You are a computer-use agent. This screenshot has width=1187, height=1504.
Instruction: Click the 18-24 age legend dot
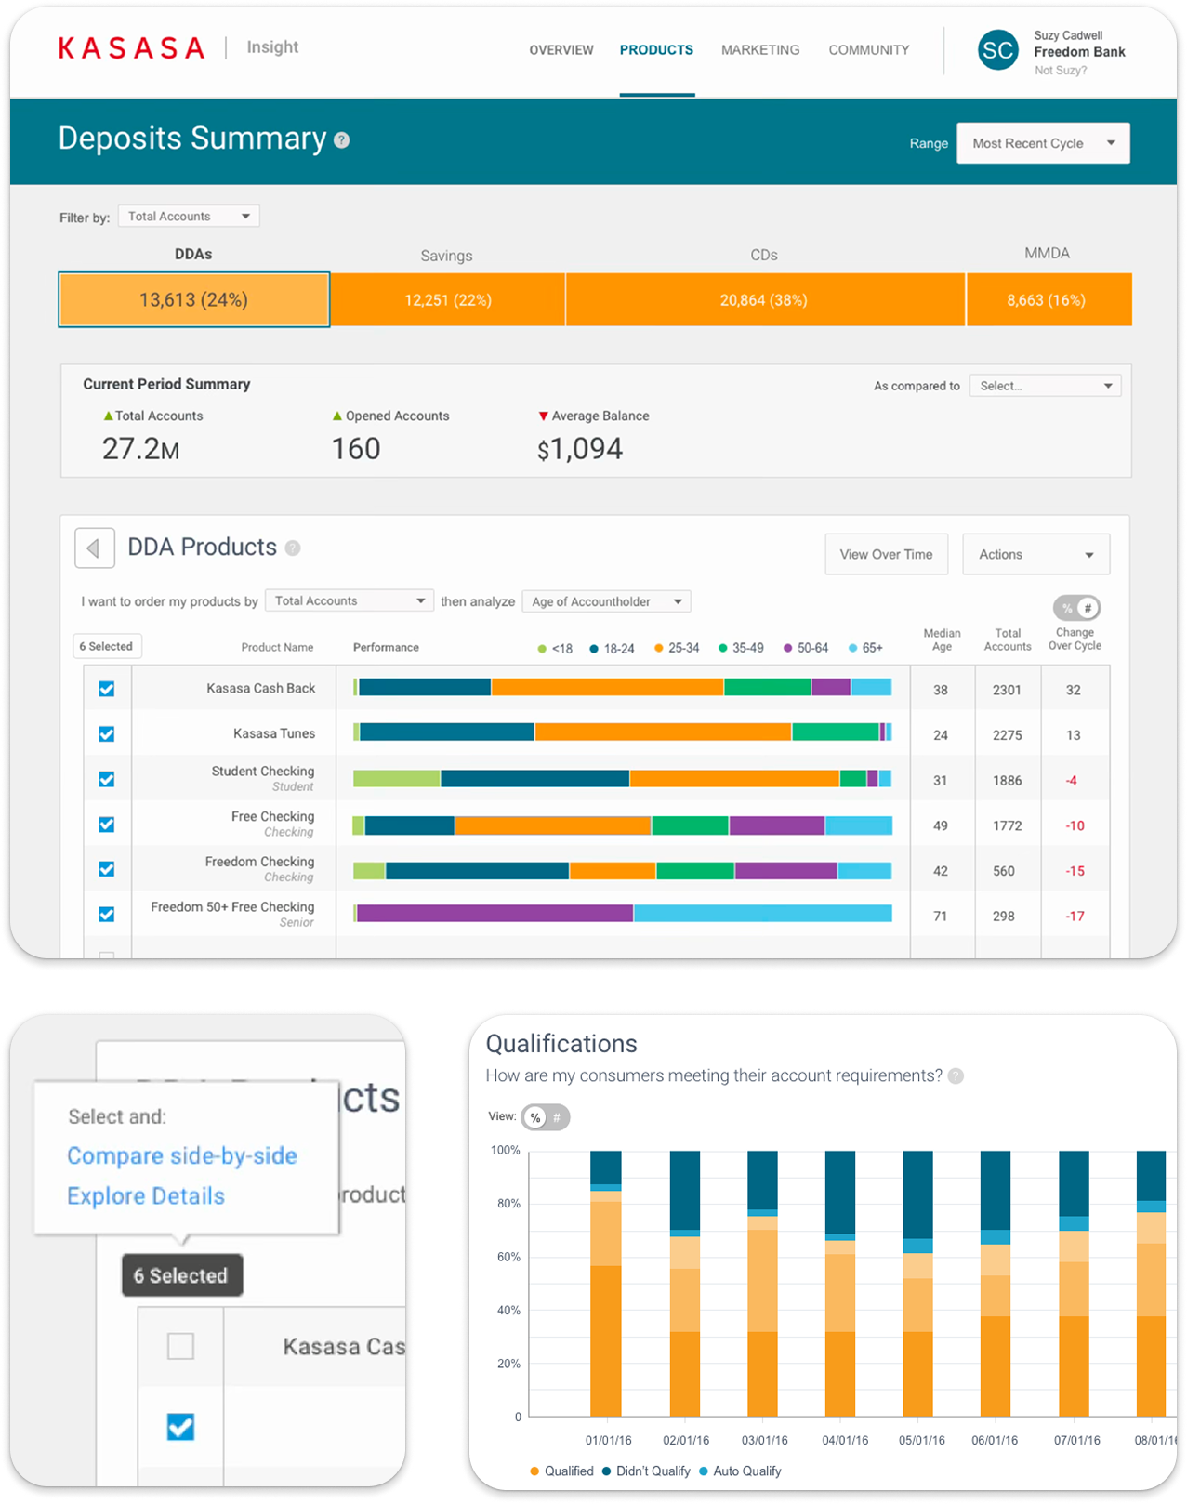594,649
